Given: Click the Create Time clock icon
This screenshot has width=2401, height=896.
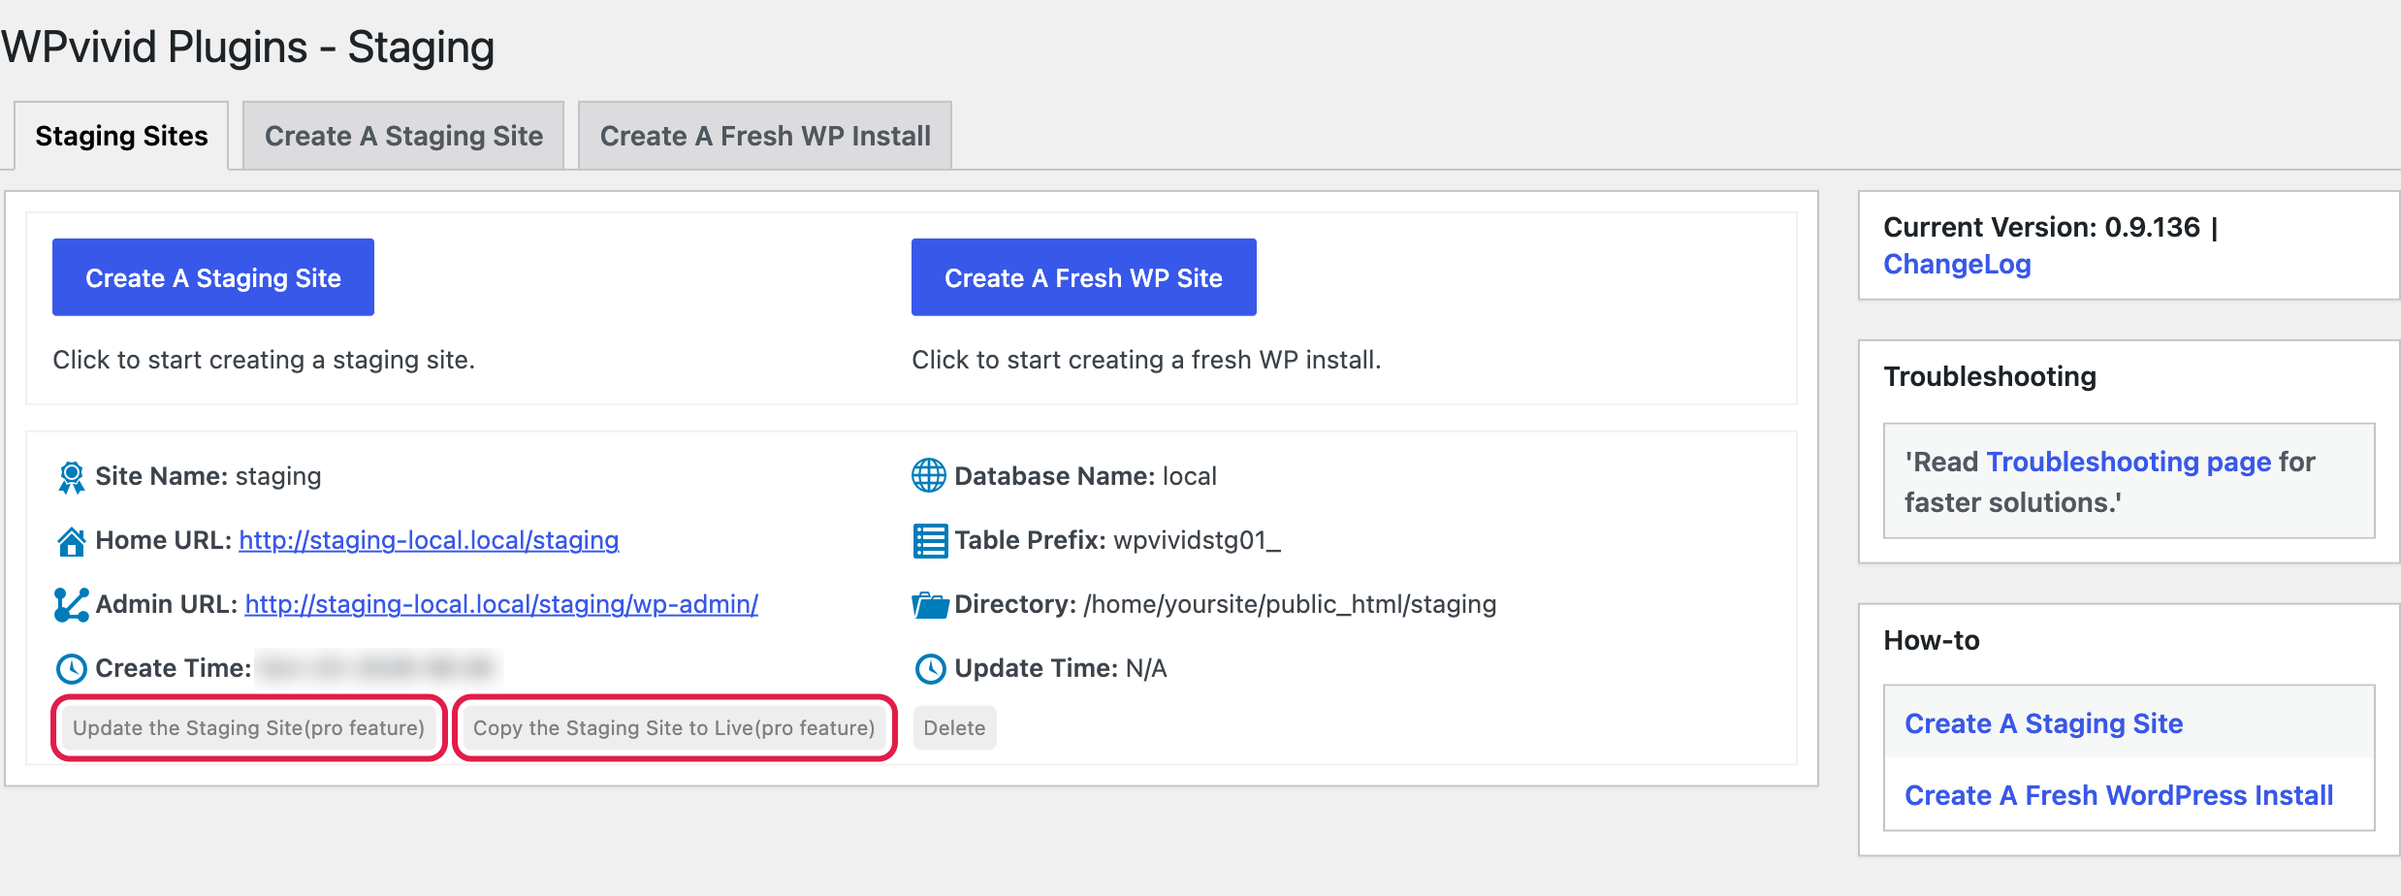Looking at the screenshot, I should 72,669.
